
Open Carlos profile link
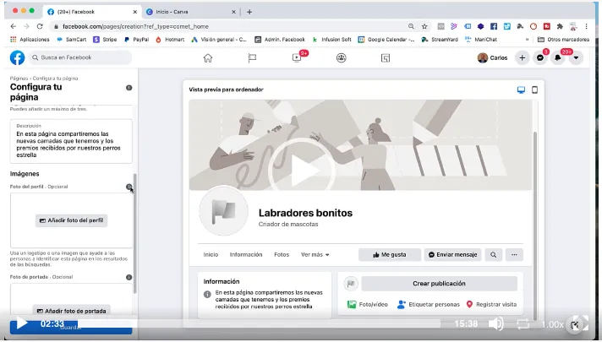click(x=493, y=58)
